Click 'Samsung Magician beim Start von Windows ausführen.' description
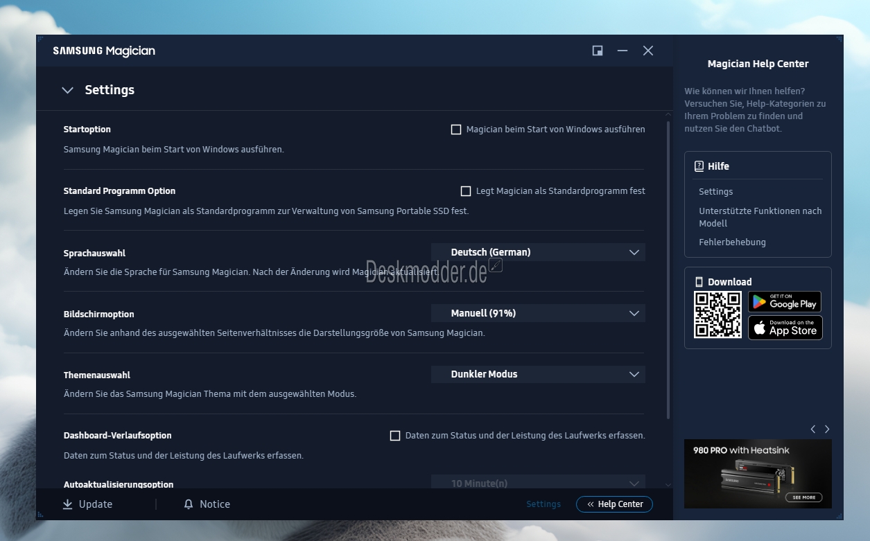 [x=173, y=149]
